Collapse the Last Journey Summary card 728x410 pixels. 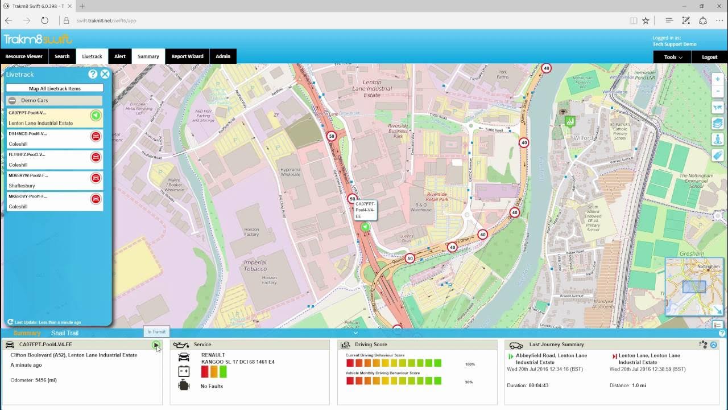click(714, 345)
